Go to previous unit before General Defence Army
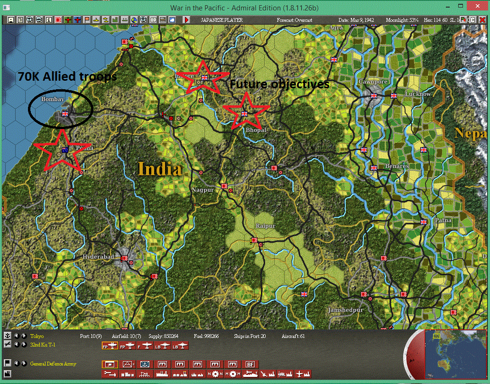The image size is (490, 384). (17, 364)
